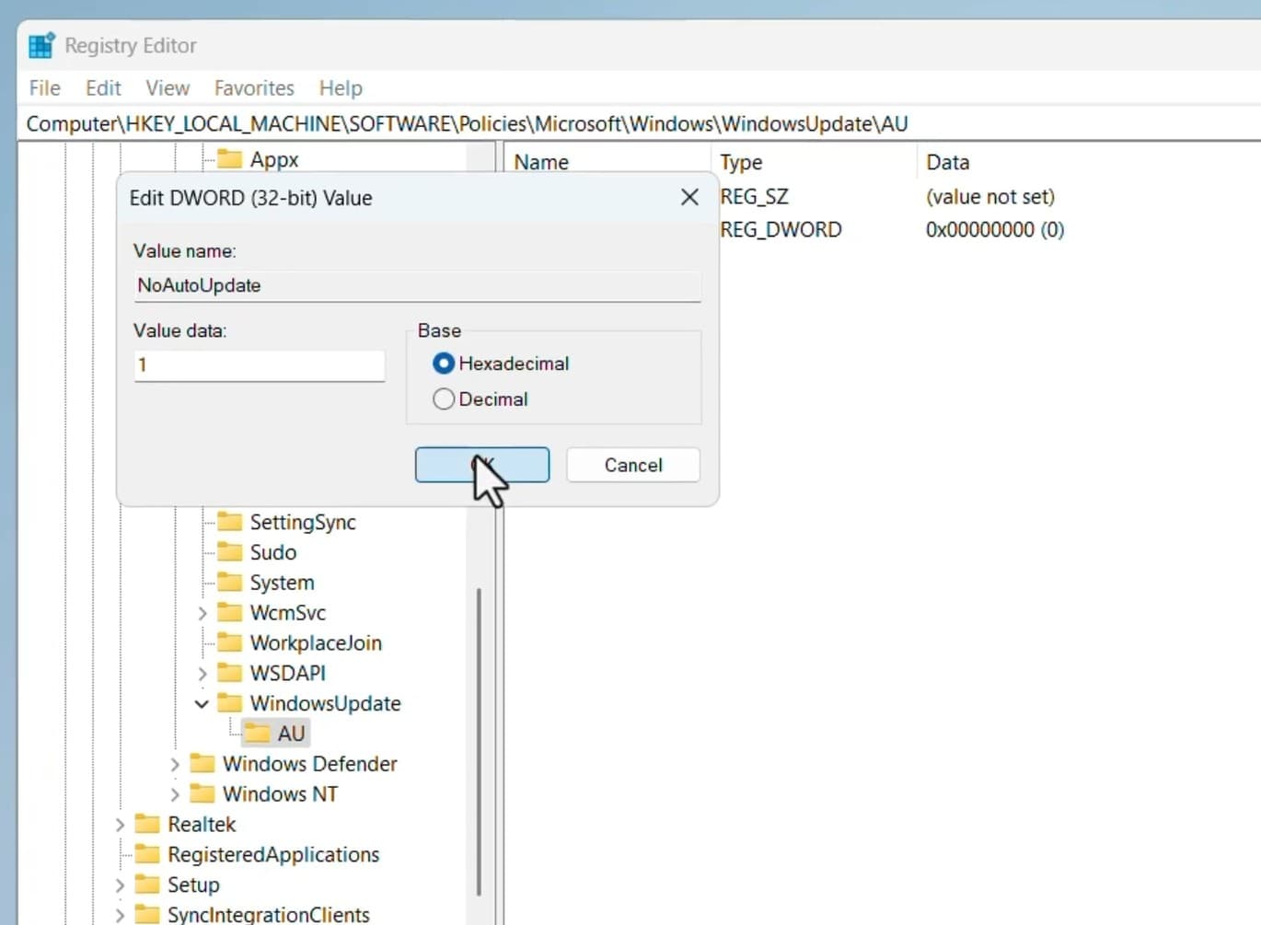This screenshot has width=1261, height=925.
Task: Confirm the DWORD value with OK
Action: click(481, 465)
